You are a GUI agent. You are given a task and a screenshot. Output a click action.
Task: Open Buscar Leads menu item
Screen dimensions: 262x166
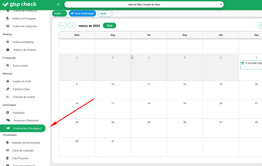(x=20, y=66)
